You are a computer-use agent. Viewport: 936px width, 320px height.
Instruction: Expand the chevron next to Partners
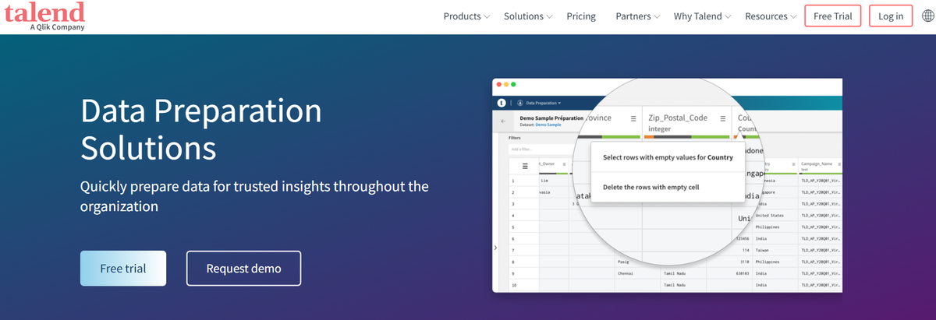point(658,17)
